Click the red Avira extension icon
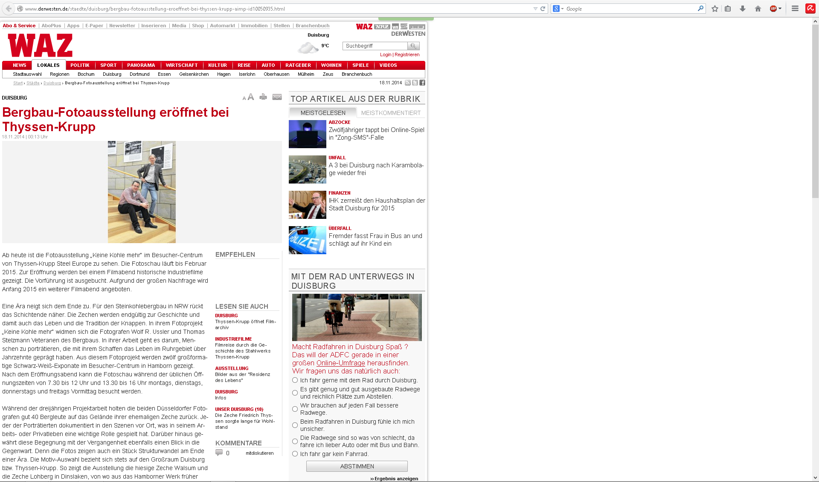The image size is (819, 482). pos(810,9)
